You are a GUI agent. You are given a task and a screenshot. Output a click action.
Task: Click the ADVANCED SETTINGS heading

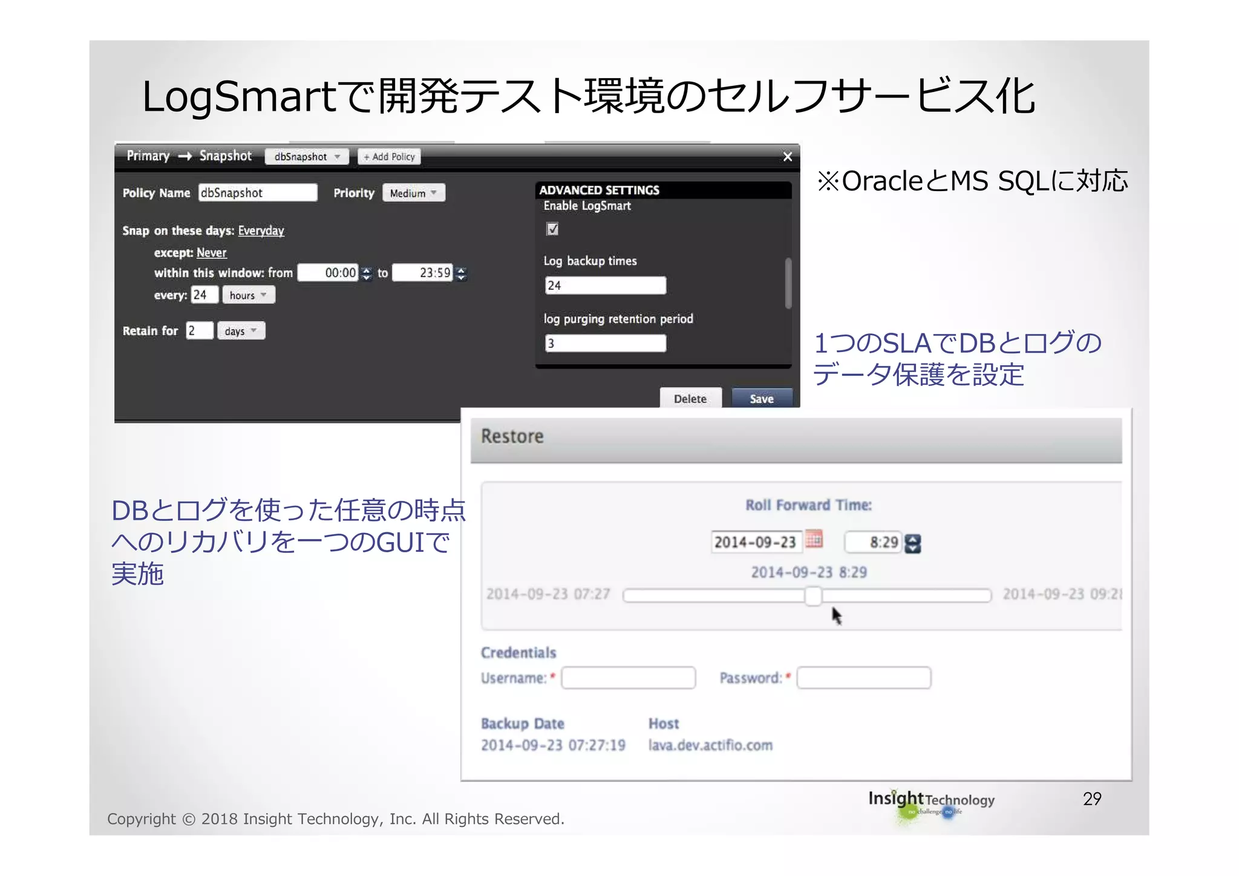pyautogui.click(x=599, y=190)
